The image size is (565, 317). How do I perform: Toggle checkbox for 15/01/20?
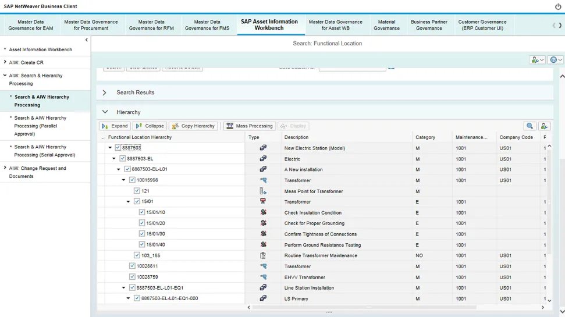click(x=142, y=223)
